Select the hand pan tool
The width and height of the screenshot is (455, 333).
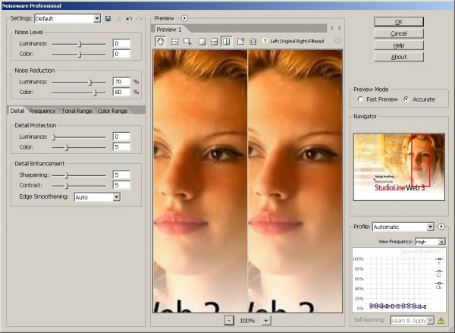pyautogui.click(x=160, y=41)
